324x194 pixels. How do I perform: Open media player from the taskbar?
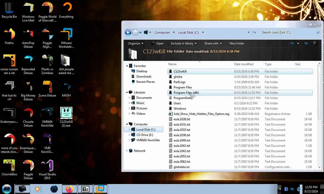[x=38, y=189]
